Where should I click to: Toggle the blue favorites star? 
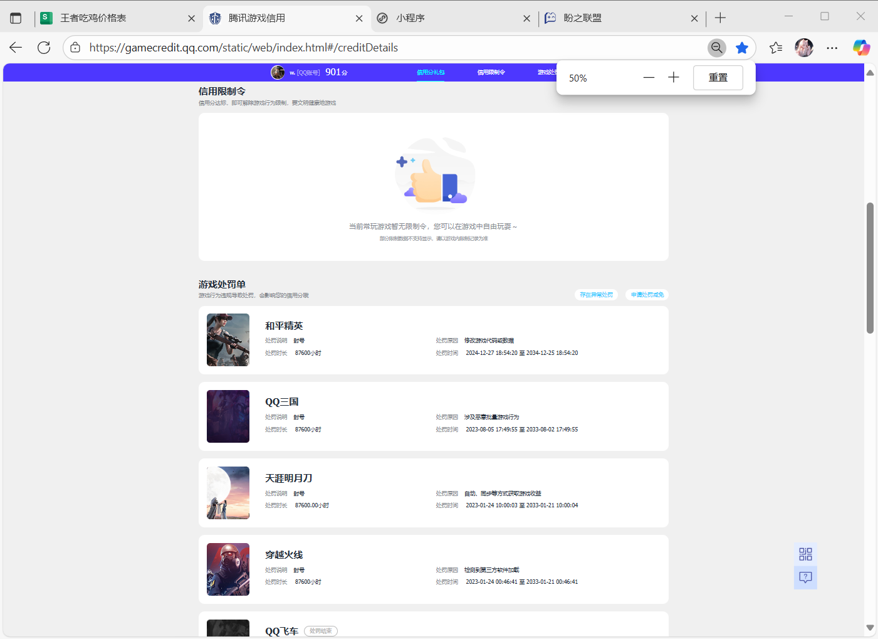point(742,48)
